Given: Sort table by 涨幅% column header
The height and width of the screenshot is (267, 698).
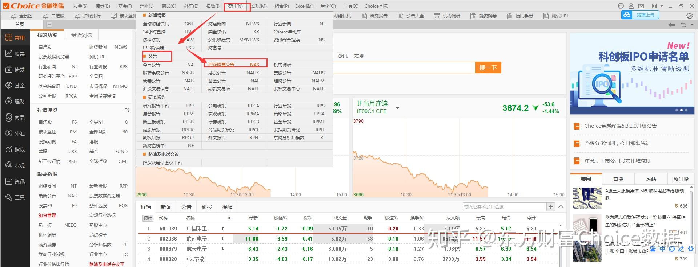Looking at the screenshot, I should 280,218.
